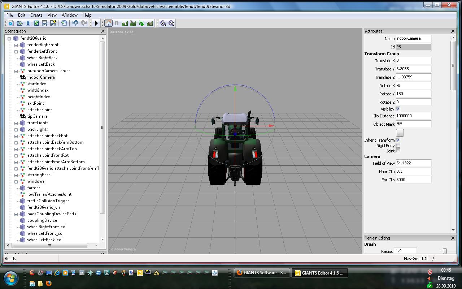Click the Save floppy disk icon
The image size is (462, 289).
coord(44,23)
